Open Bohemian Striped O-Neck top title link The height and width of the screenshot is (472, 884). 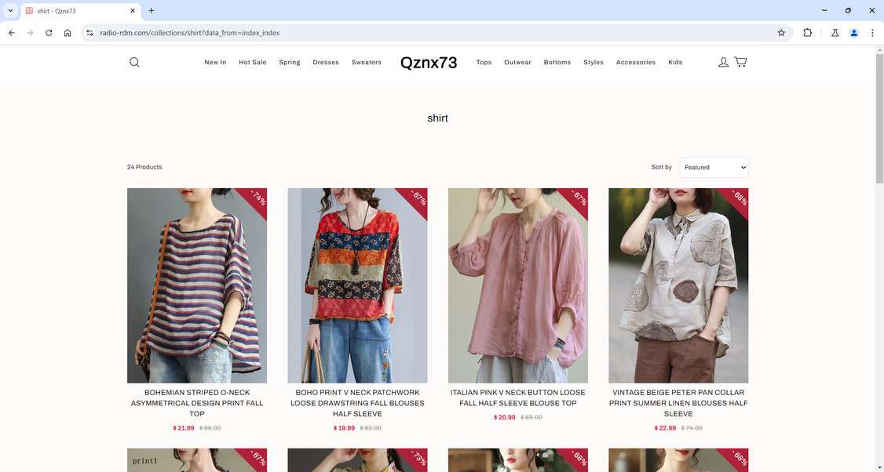pos(197,403)
